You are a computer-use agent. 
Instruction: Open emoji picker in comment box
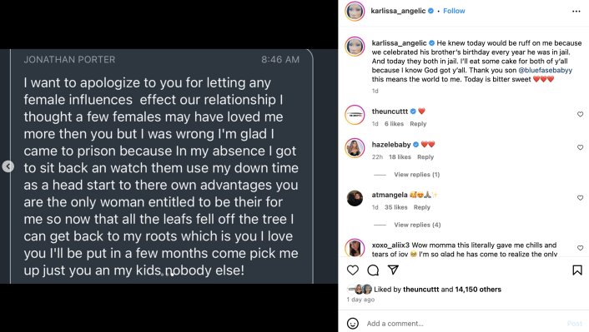point(352,324)
